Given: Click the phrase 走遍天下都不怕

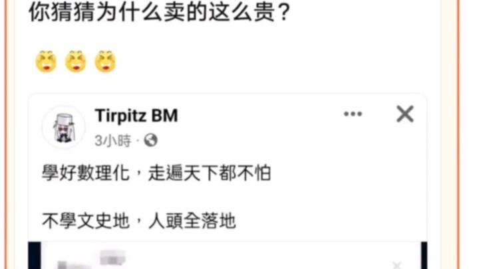Looking at the screenshot, I should tap(210, 173).
